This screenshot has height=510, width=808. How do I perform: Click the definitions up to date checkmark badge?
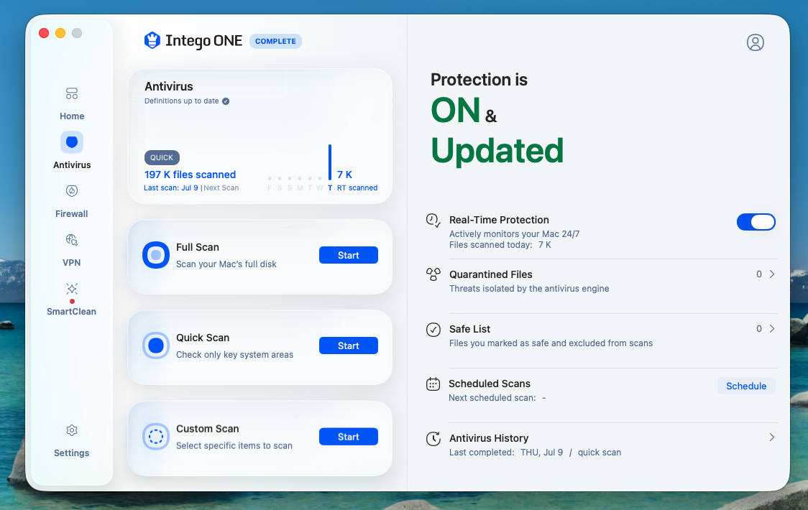coord(226,101)
